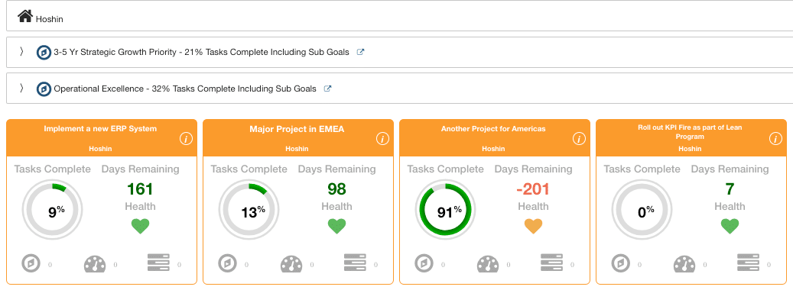Show info for Major Project in EMEA
Screen dimensions: 793x290
383,139
